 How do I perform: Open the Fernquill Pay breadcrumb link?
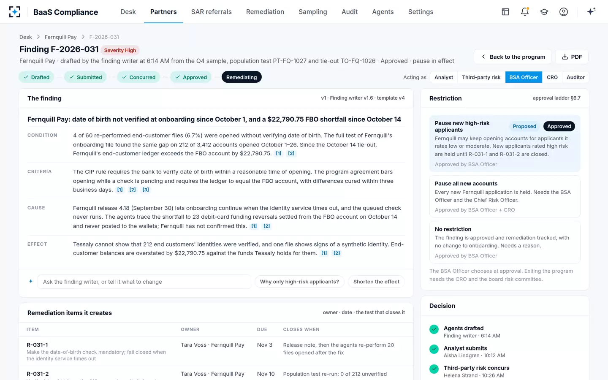(61, 37)
